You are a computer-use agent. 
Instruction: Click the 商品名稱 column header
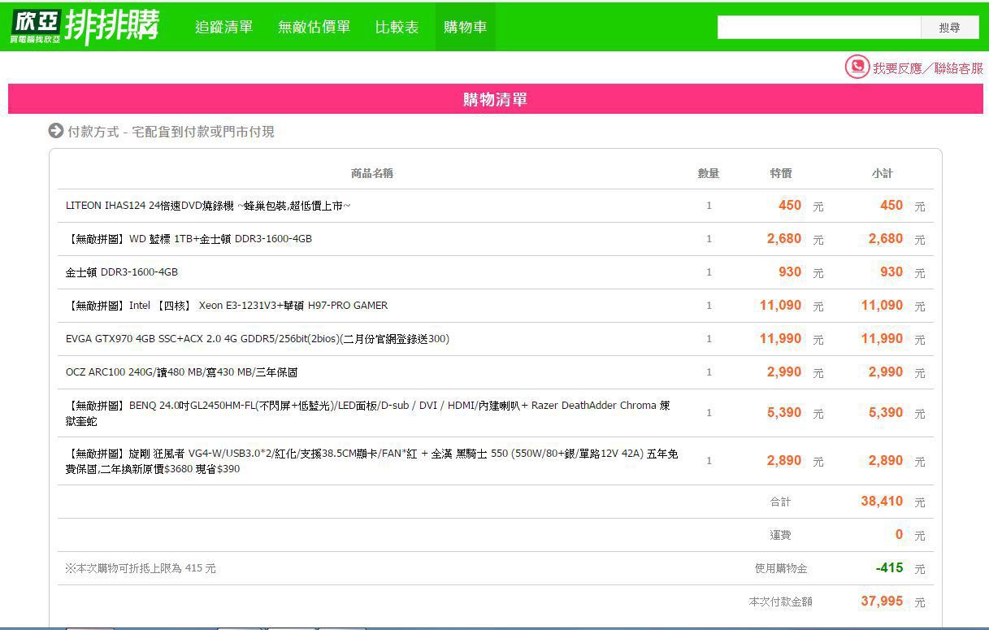[372, 173]
